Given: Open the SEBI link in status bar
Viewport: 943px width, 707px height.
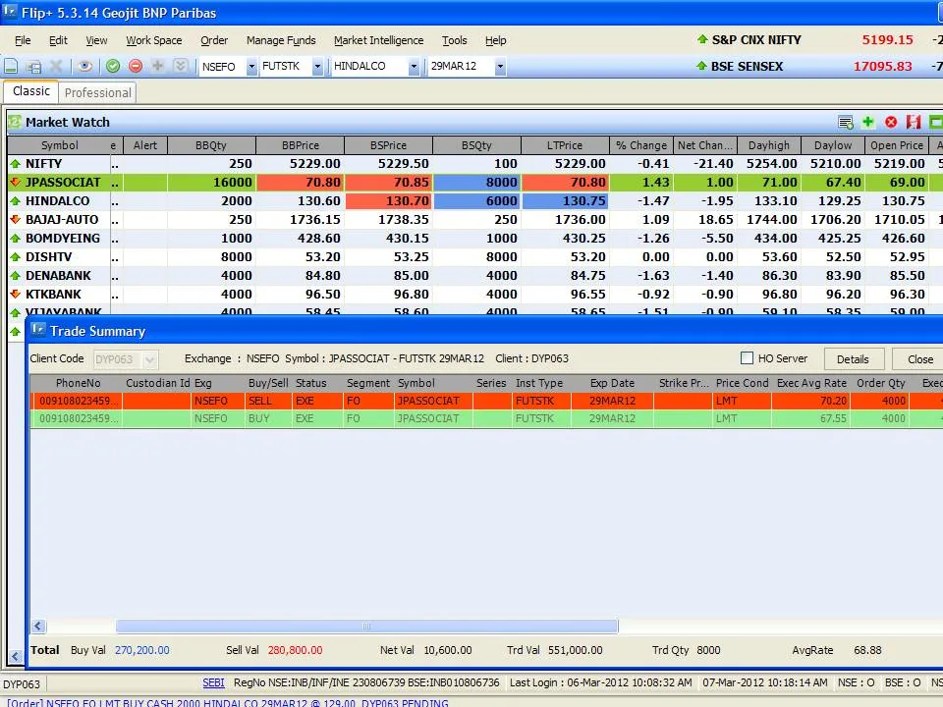Looking at the screenshot, I should tap(213, 682).
